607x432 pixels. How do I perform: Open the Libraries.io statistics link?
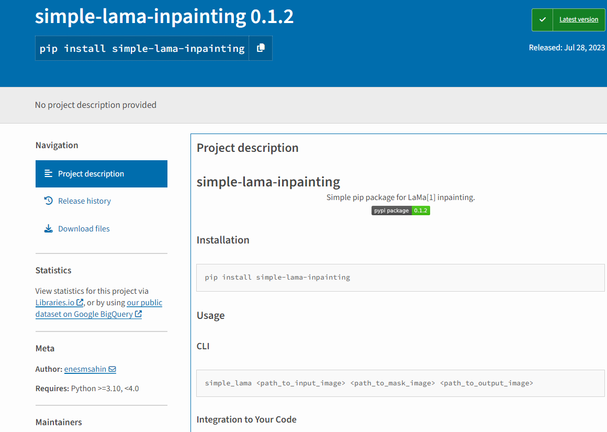coord(55,302)
